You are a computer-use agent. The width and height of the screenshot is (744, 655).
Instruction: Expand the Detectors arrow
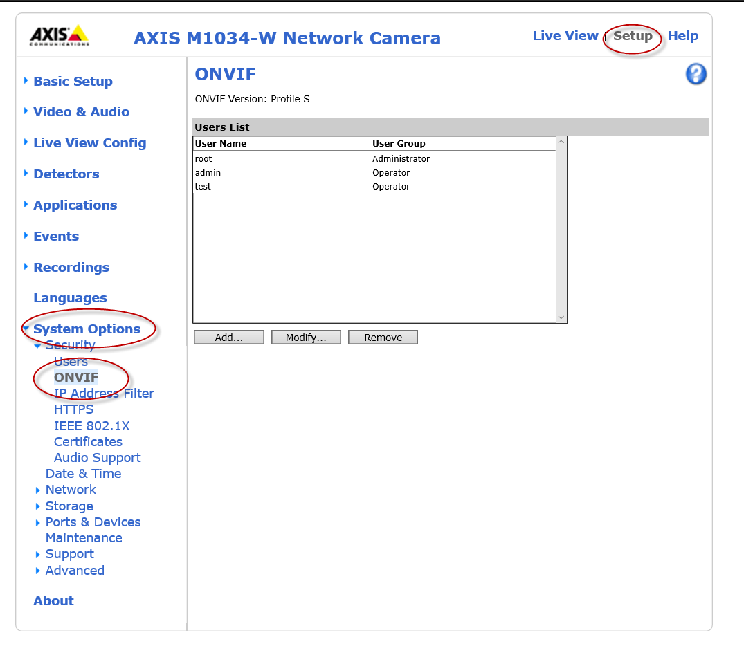[x=26, y=173]
